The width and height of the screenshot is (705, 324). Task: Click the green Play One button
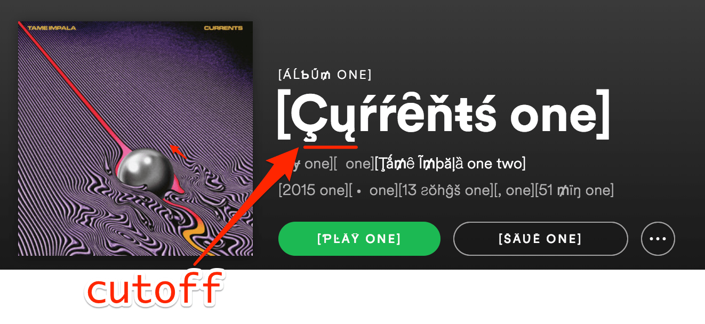pyautogui.click(x=359, y=239)
